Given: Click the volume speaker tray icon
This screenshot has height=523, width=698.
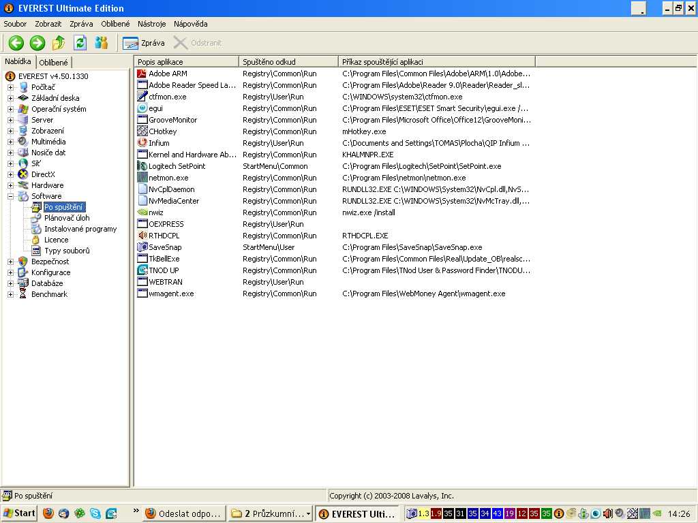Looking at the screenshot, I should coord(607,513).
